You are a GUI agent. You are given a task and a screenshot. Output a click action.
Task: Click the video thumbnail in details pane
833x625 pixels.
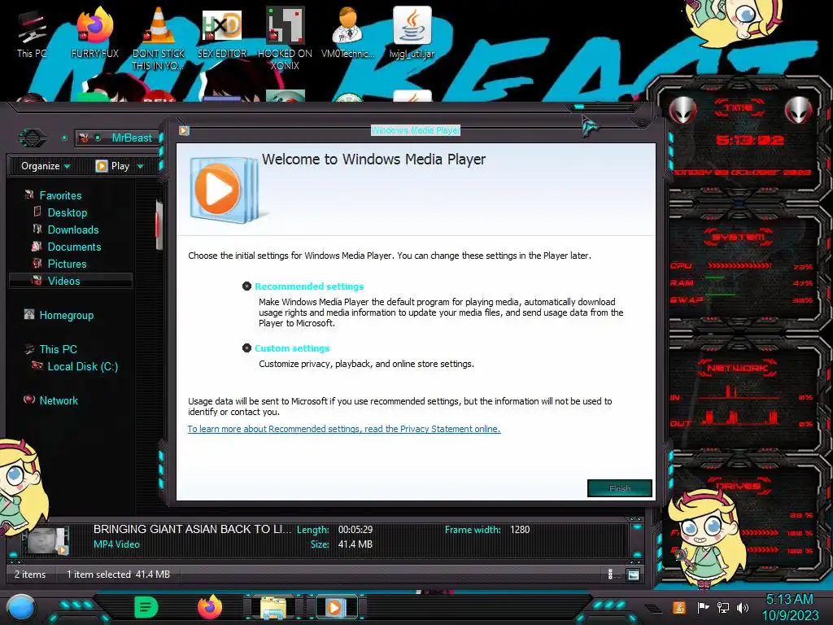click(48, 541)
